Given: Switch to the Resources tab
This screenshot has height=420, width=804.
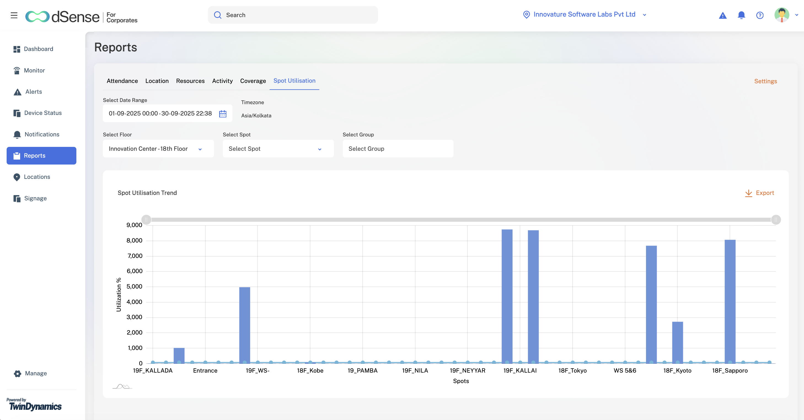Looking at the screenshot, I should click(x=191, y=81).
